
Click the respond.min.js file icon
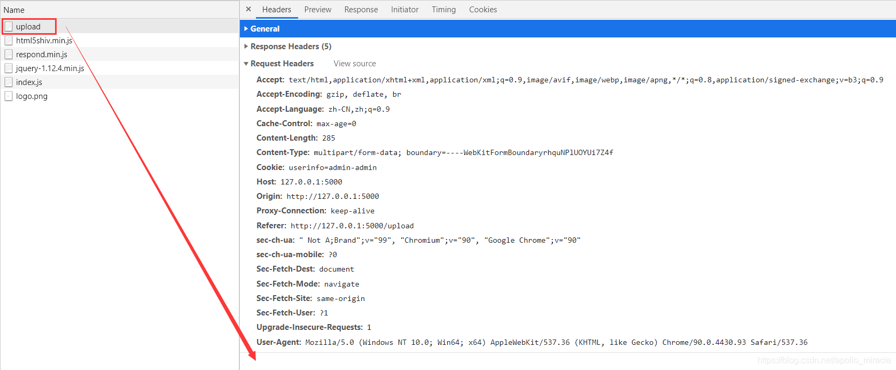9,55
